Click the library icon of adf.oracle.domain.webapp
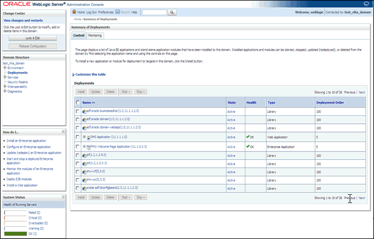Viewport: 374px width, 239px height. pos(84,128)
